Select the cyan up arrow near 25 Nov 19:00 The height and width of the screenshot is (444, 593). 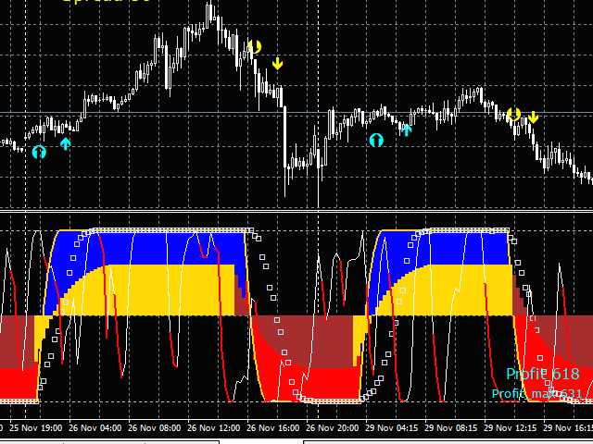click(65, 143)
